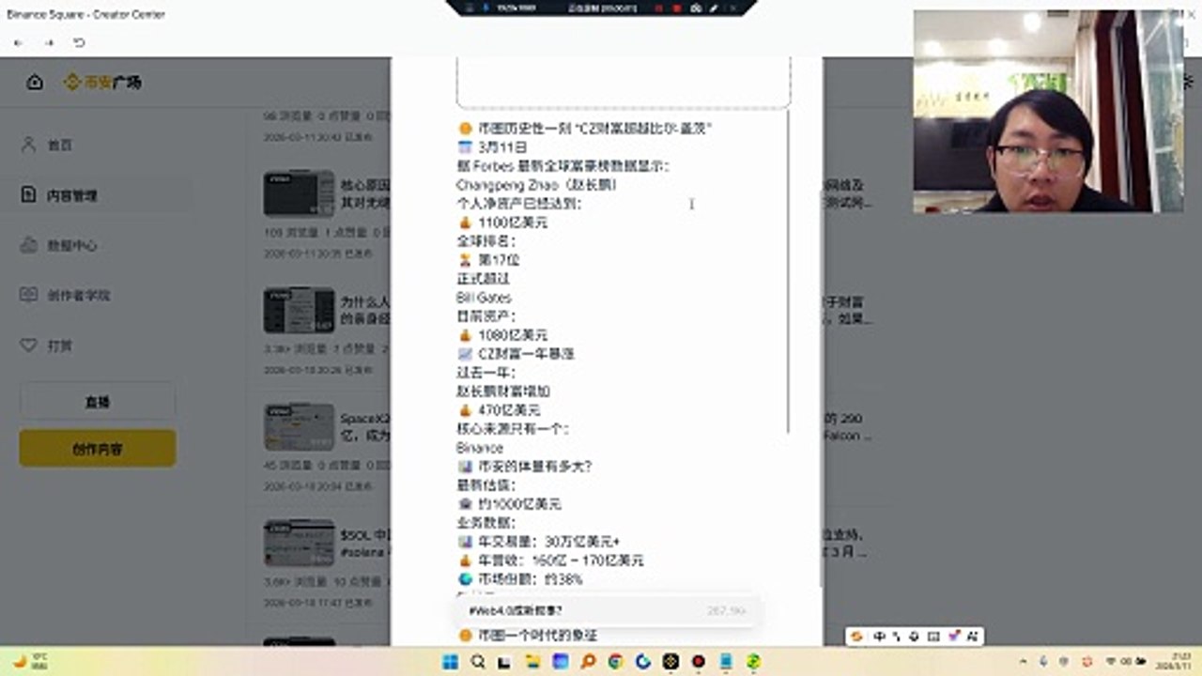
Task: Click the 第17位 ranking line
Action: click(488, 260)
